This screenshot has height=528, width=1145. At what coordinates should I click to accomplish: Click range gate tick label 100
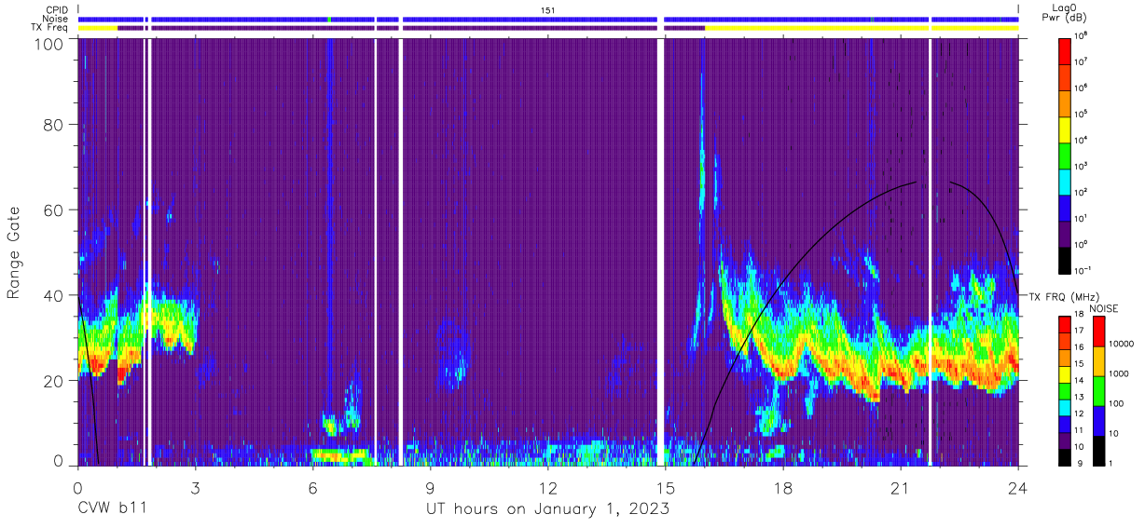coord(51,43)
